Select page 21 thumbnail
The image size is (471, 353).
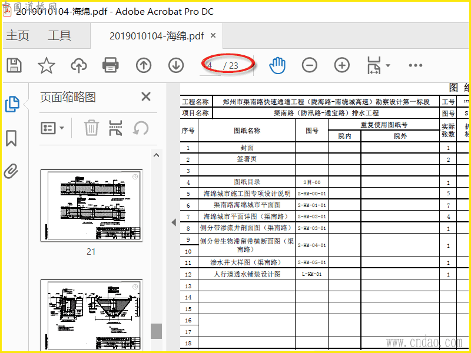[x=92, y=205]
